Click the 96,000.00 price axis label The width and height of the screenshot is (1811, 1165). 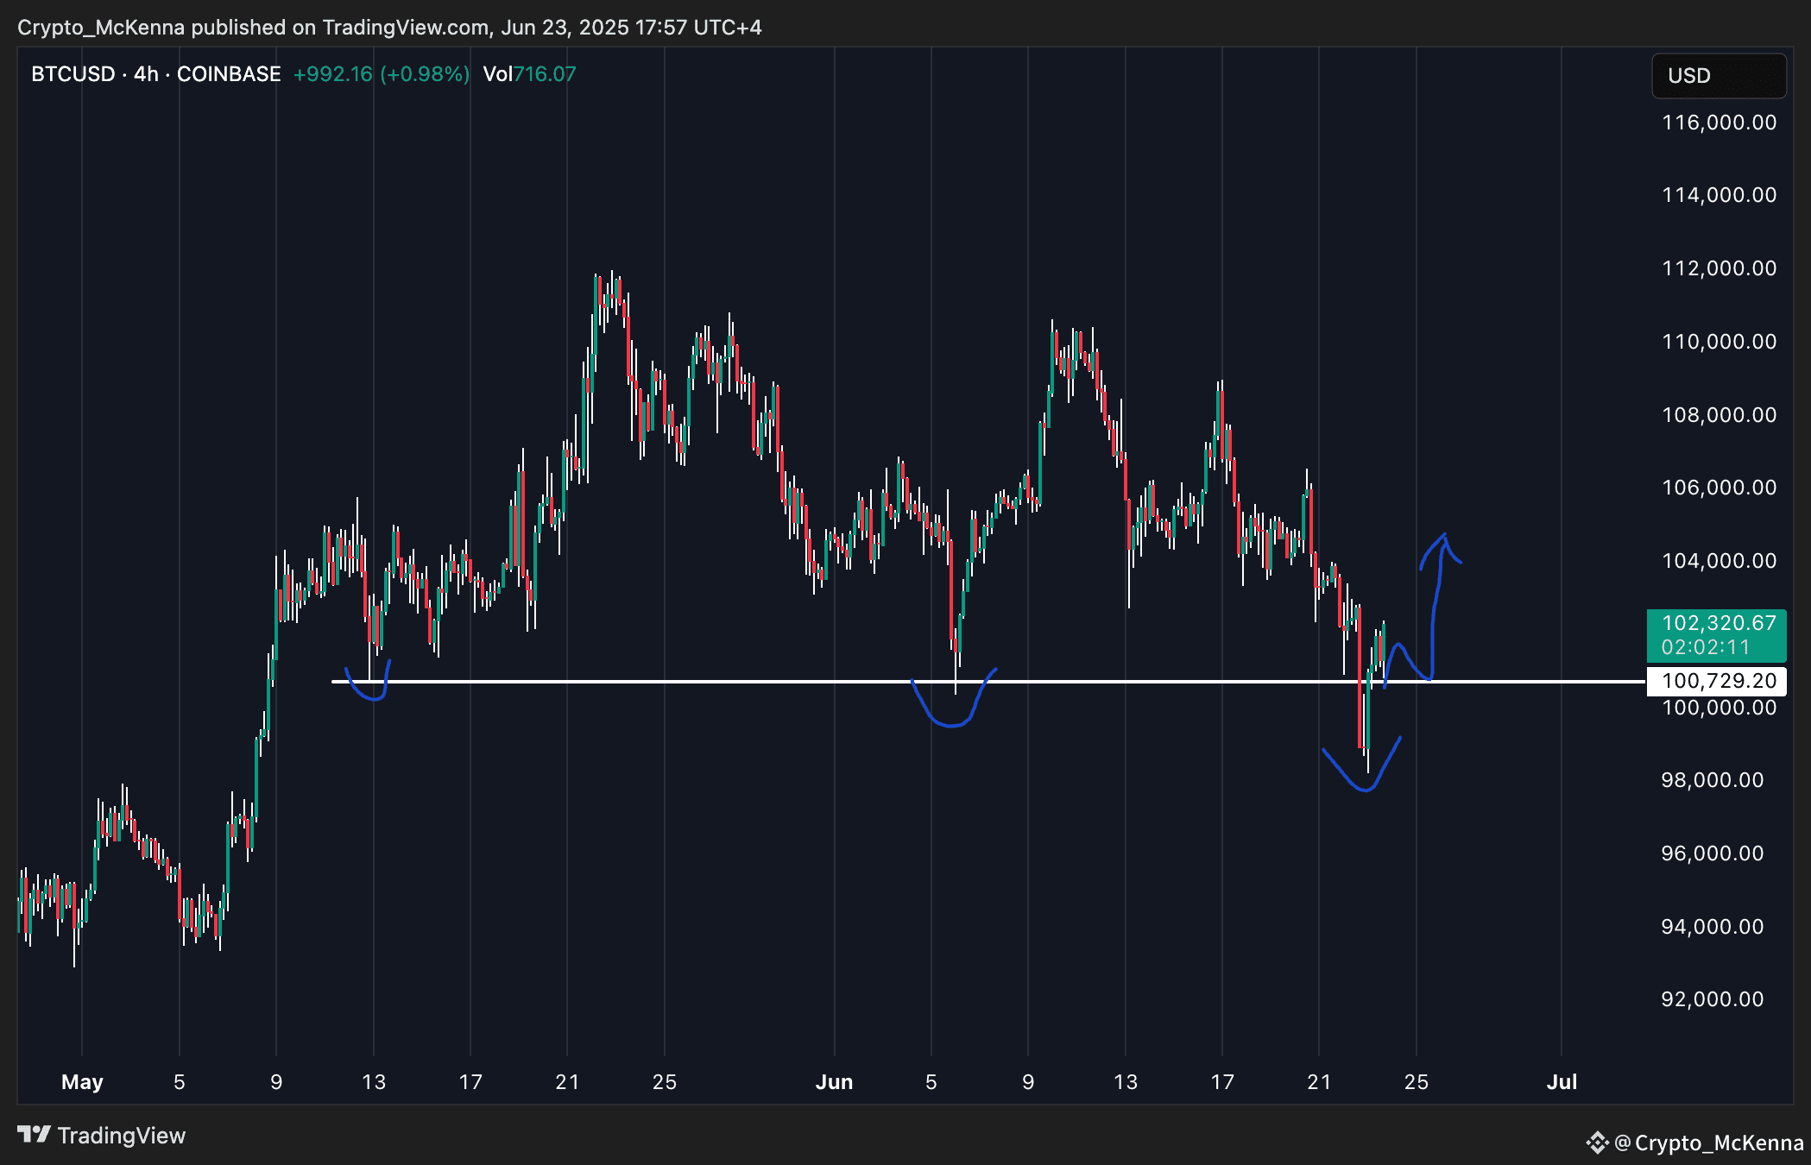tap(1713, 853)
